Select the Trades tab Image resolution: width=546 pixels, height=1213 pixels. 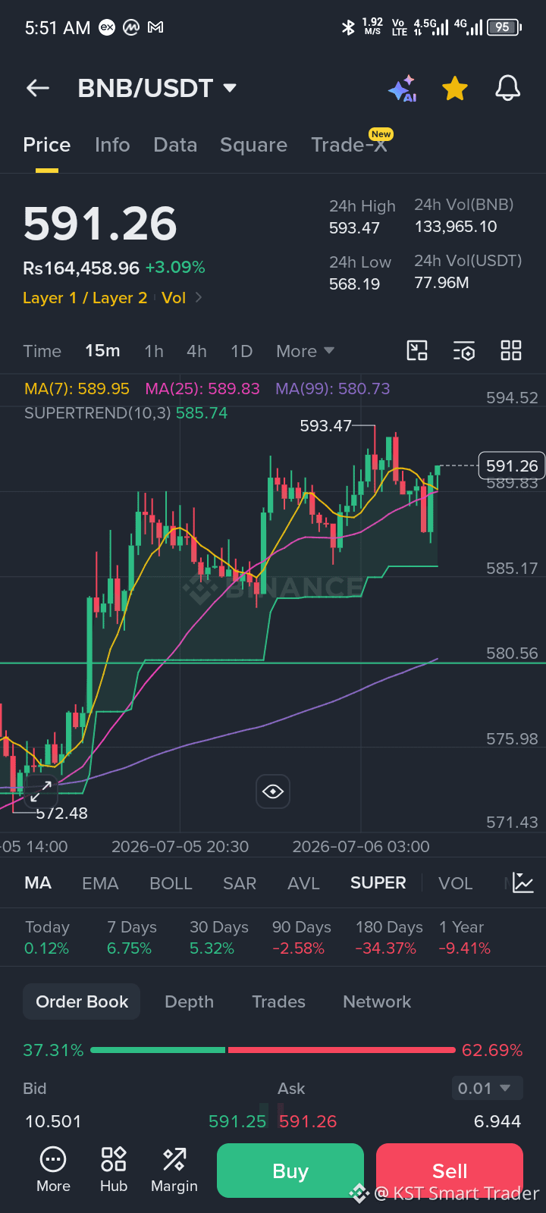click(x=278, y=1001)
